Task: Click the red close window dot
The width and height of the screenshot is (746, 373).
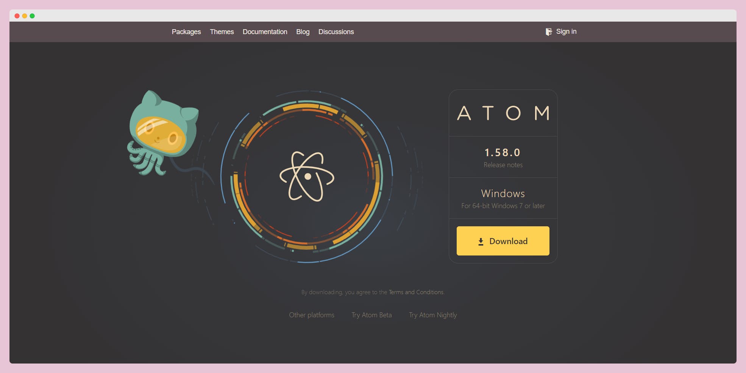Action: 17,16
